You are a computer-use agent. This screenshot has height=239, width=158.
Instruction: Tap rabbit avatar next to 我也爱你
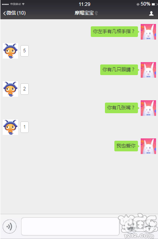pos(148,146)
